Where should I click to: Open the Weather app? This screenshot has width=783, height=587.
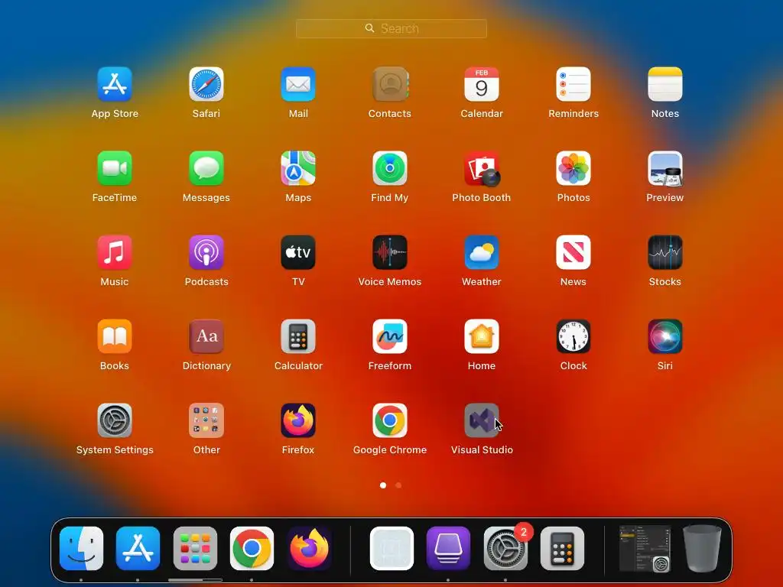click(482, 252)
